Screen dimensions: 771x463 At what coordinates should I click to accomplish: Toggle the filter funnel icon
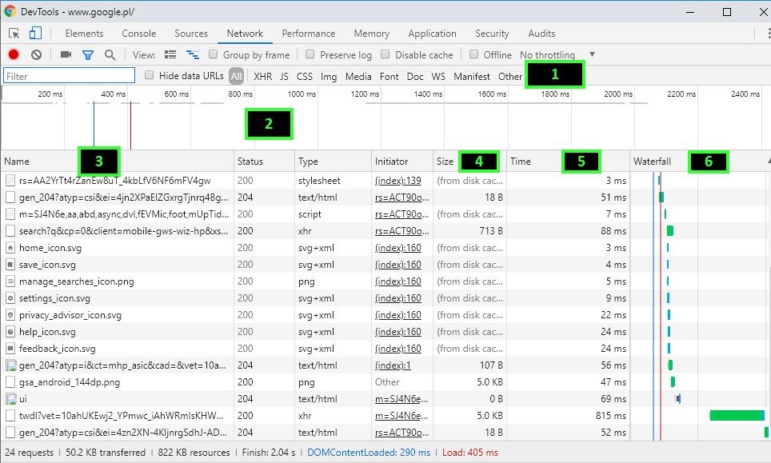[x=88, y=55]
